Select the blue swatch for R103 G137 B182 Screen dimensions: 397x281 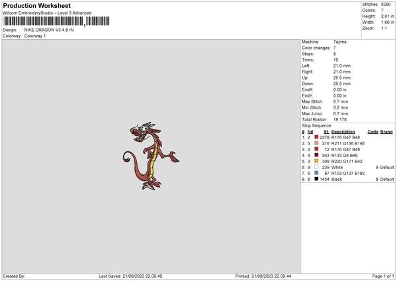pyautogui.click(x=316, y=173)
